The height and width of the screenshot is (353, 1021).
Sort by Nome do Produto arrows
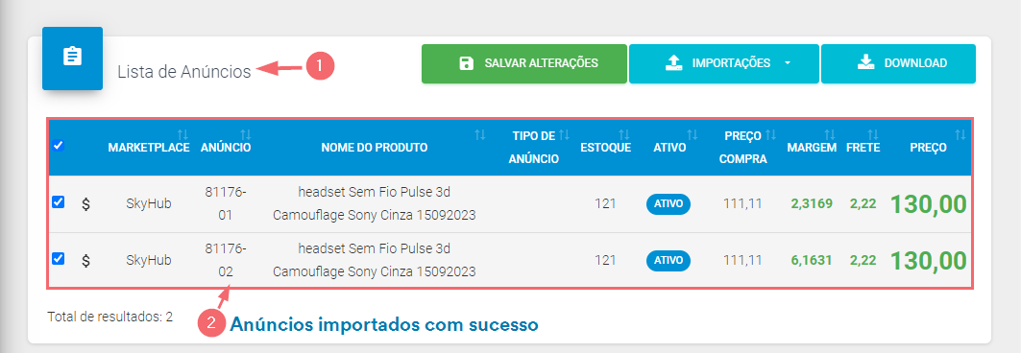point(480,134)
